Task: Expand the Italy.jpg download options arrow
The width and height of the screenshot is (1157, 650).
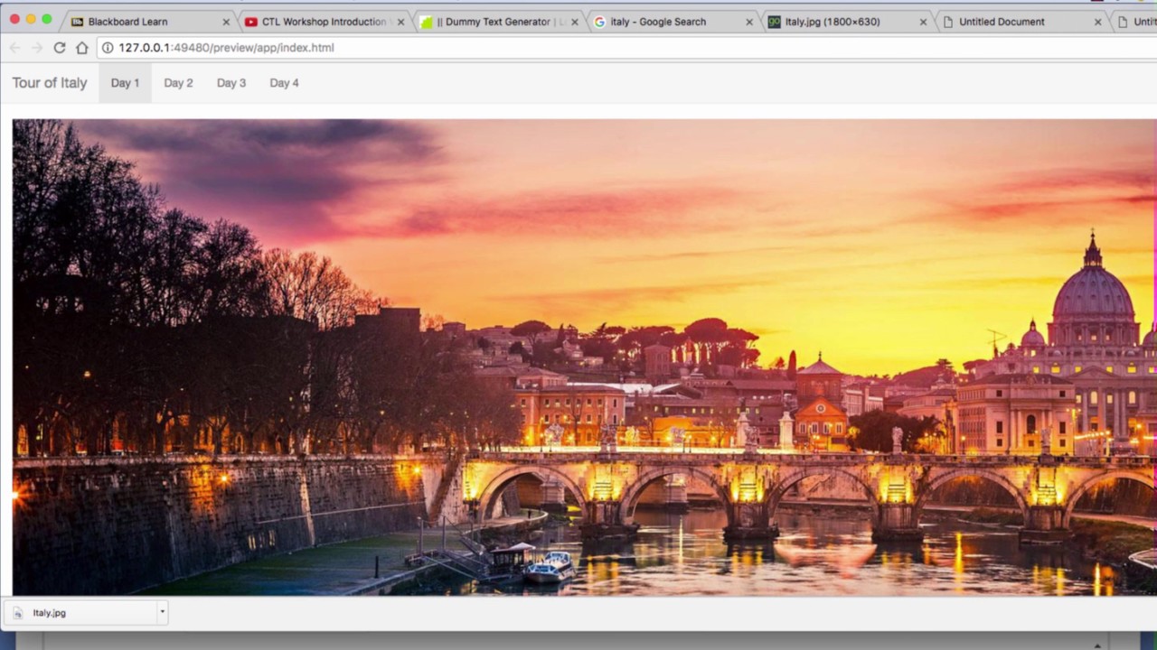Action: tap(162, 612)
